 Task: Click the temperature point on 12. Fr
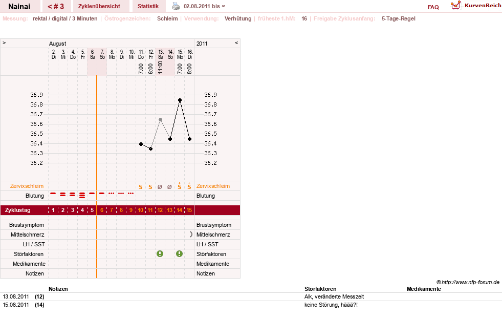click(x=151, y=149)
